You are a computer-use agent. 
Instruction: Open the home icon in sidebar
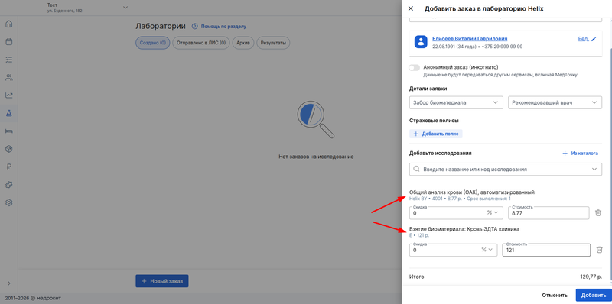click(x=9, y=24)
